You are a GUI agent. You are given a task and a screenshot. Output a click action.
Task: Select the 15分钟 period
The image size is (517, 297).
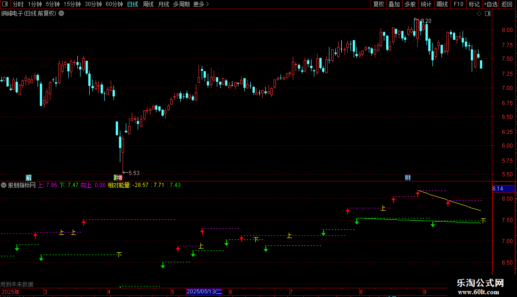point(72,4)
